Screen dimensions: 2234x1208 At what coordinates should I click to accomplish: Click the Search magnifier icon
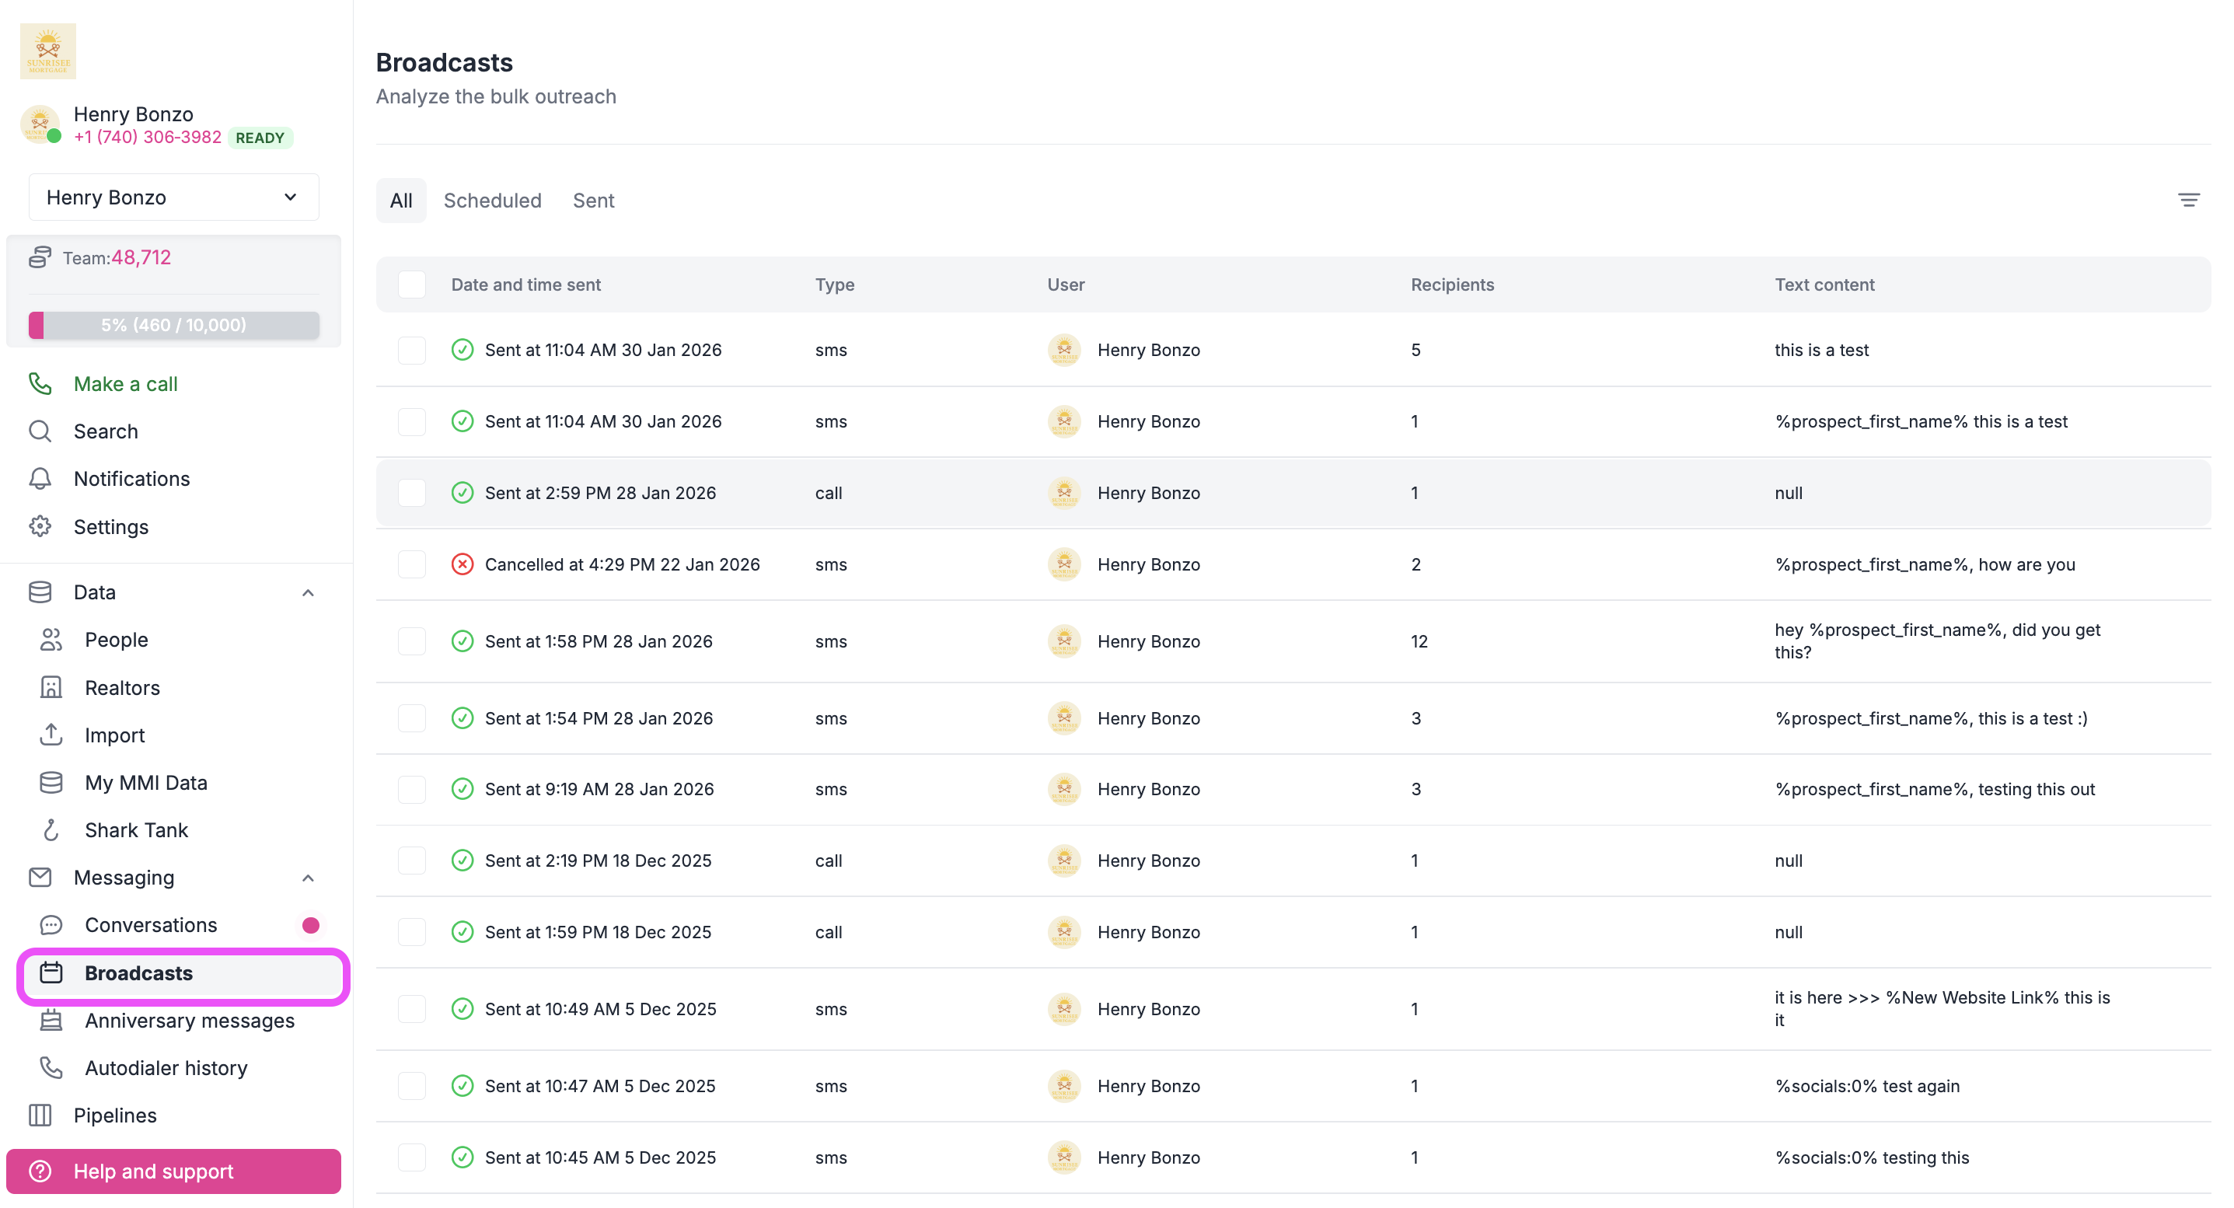coord(40,431)
